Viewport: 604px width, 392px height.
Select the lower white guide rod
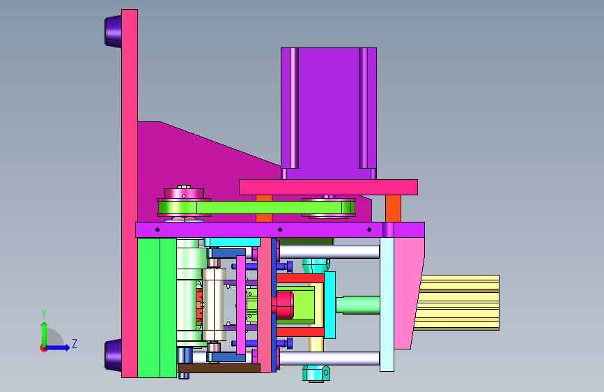click(329, 359)
